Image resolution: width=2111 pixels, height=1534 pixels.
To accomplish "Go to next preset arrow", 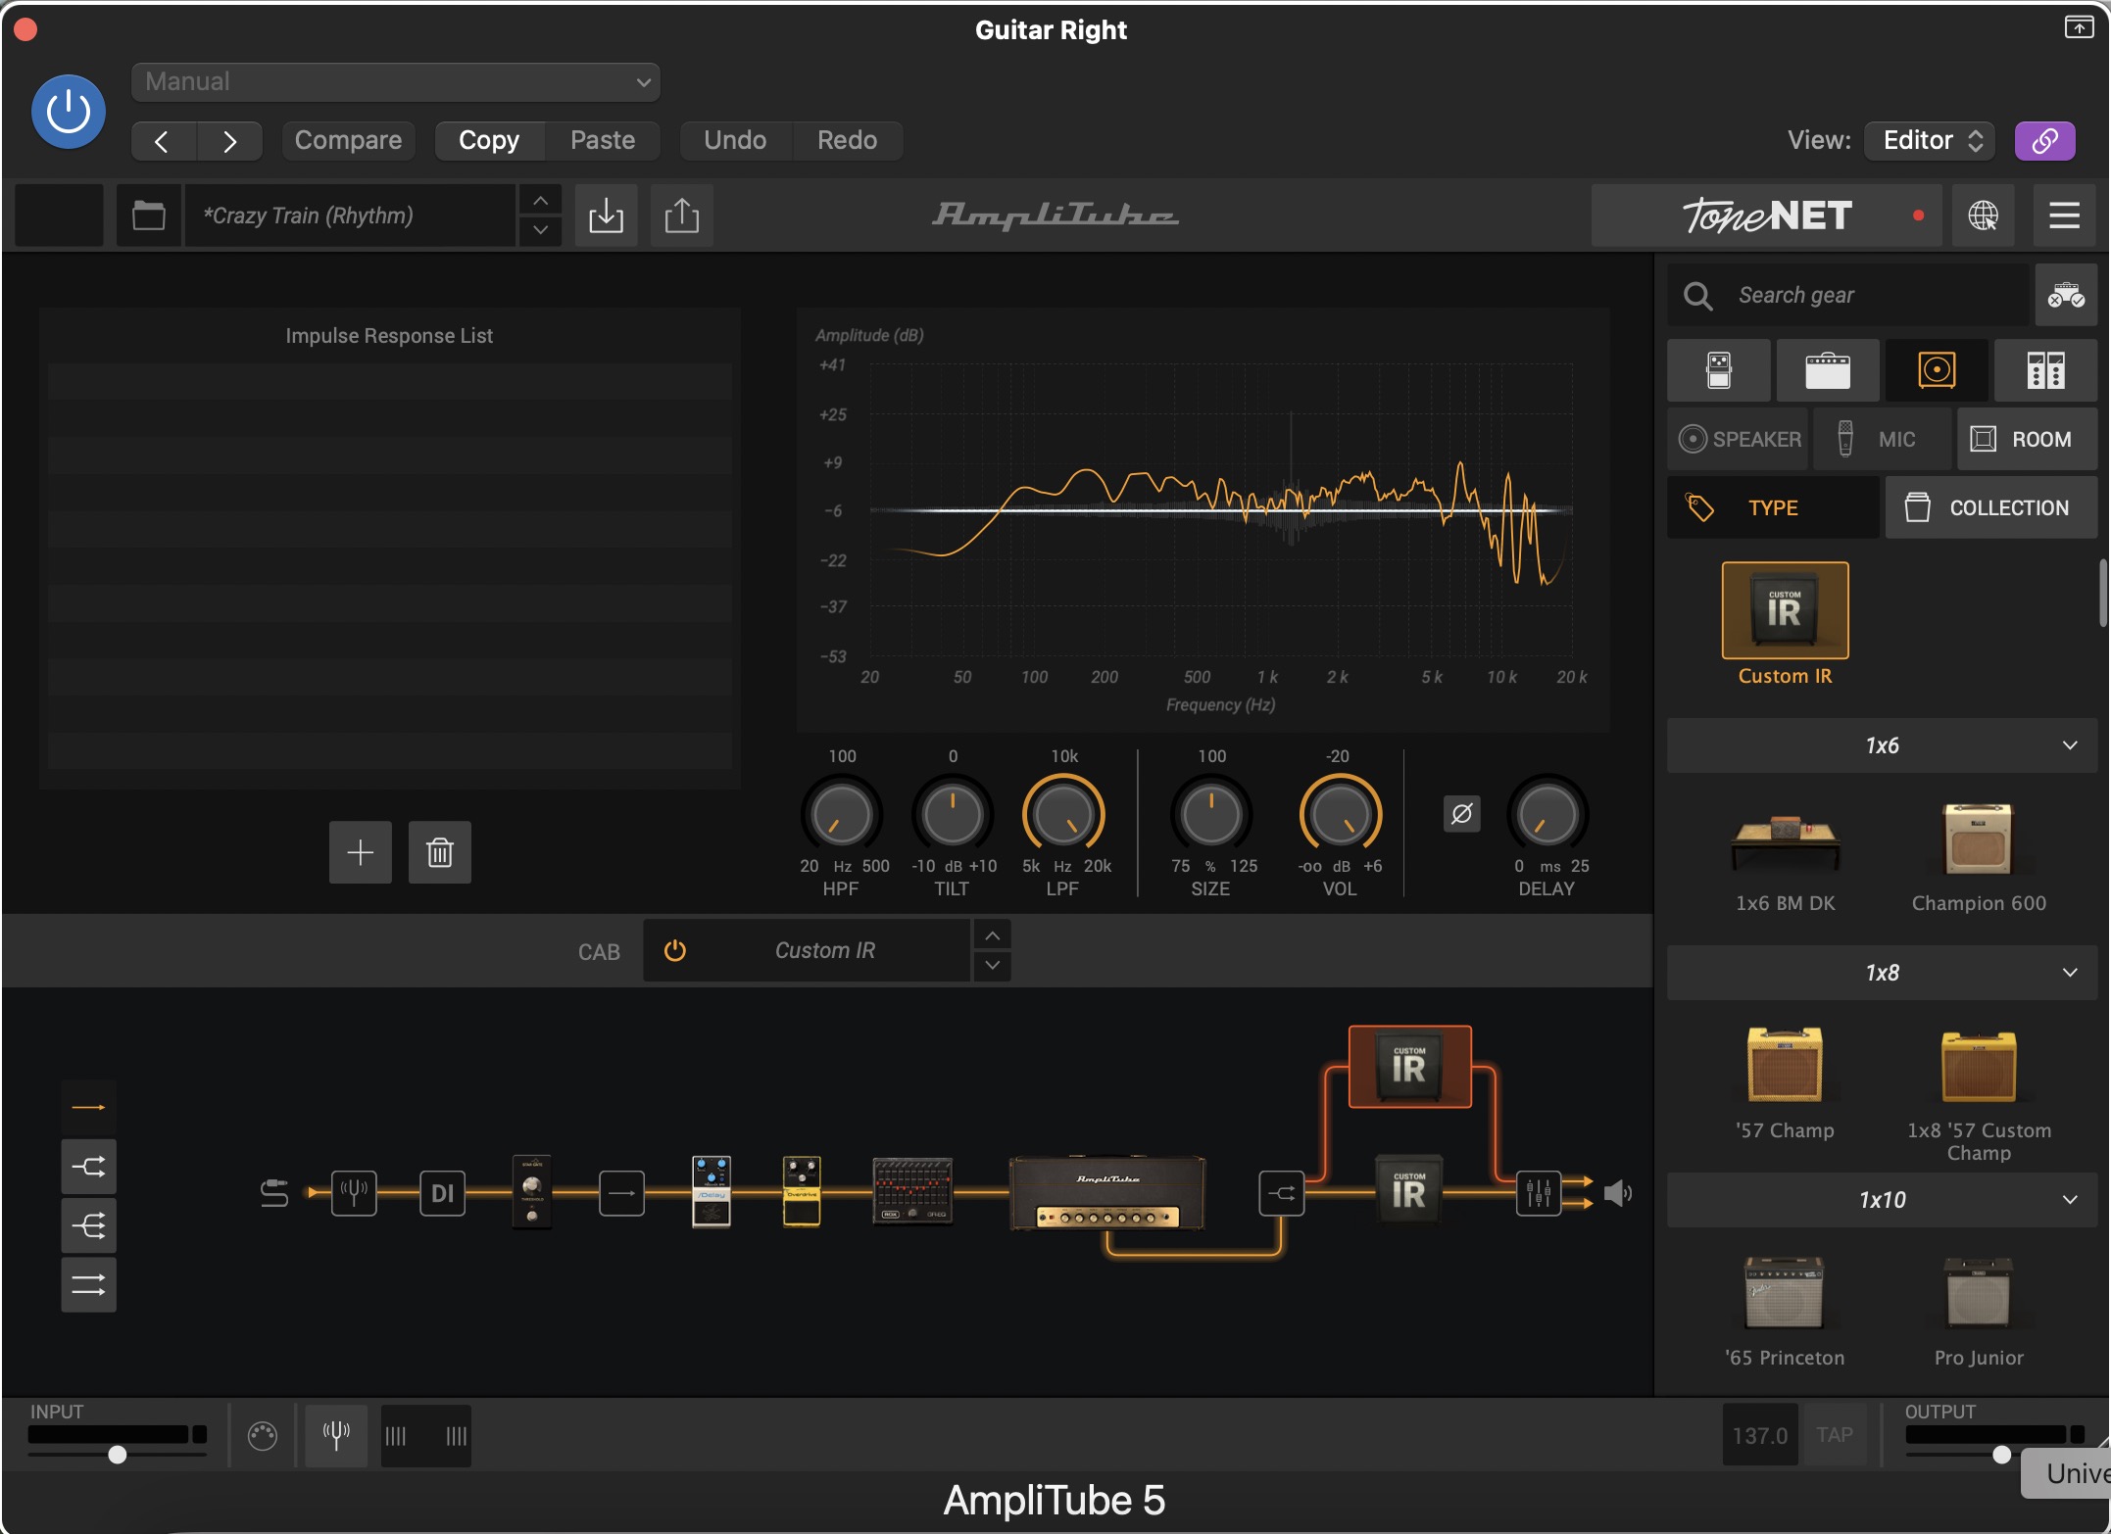I will pyautogui.click(x=229, y=141).
